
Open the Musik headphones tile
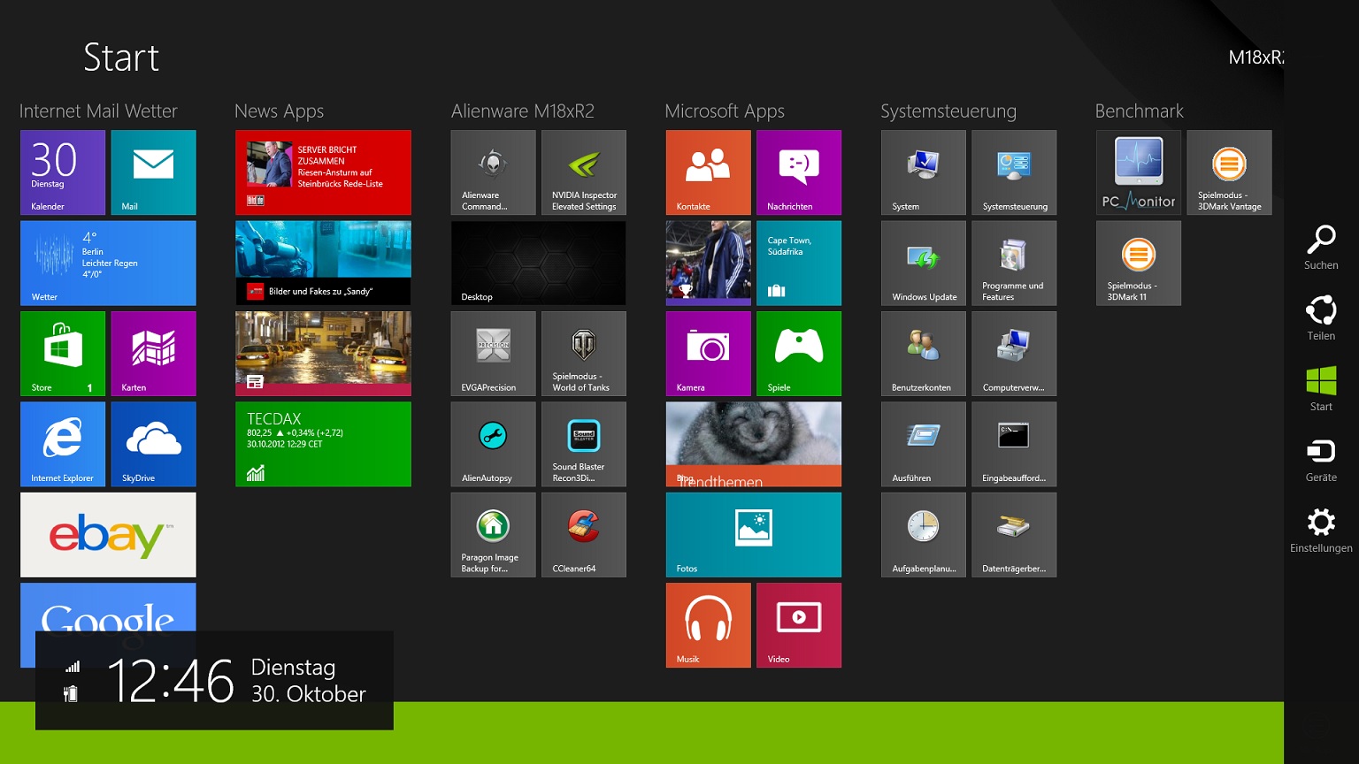(x=708, y=624)
